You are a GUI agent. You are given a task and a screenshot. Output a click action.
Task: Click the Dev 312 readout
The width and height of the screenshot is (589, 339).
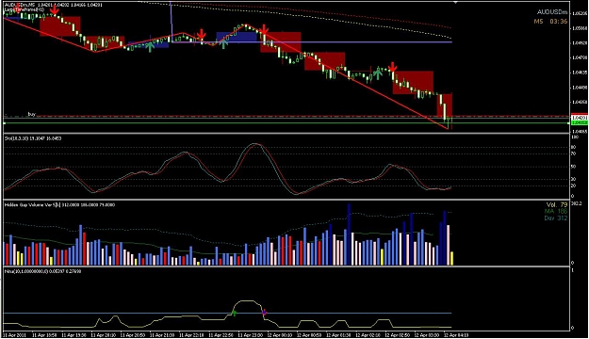pos(556,218)
